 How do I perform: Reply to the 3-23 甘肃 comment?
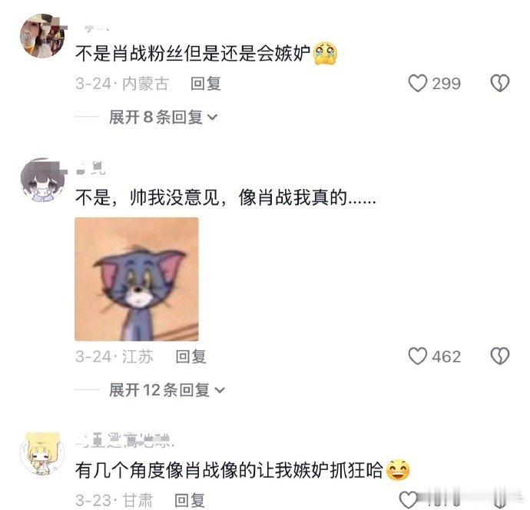coord(190,500)
